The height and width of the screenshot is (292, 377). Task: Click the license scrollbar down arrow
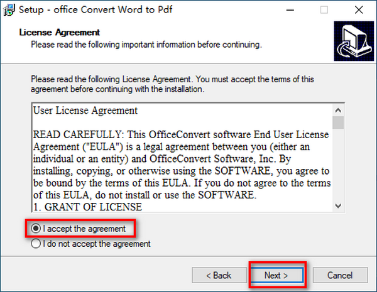tap(338, 206)
